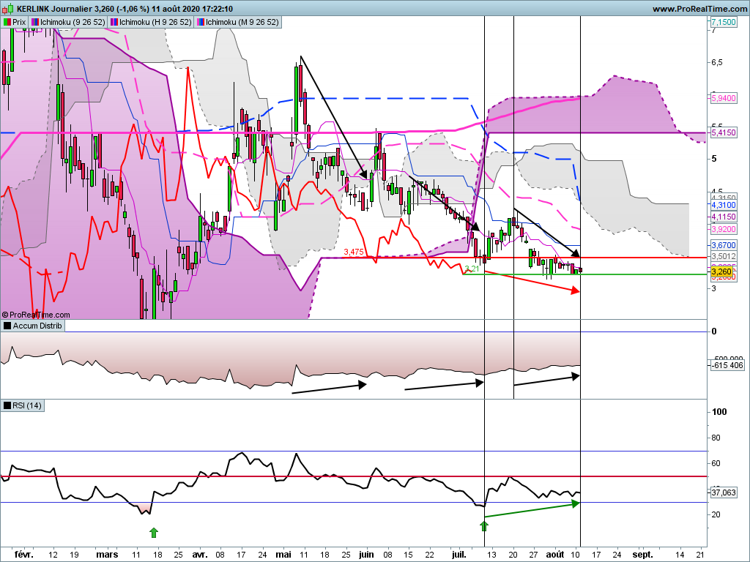Image resolution: width=750 pixels, height=562 pixels.
Task: Open the www.ProRealTime.com link
Action: coord(699,9)
